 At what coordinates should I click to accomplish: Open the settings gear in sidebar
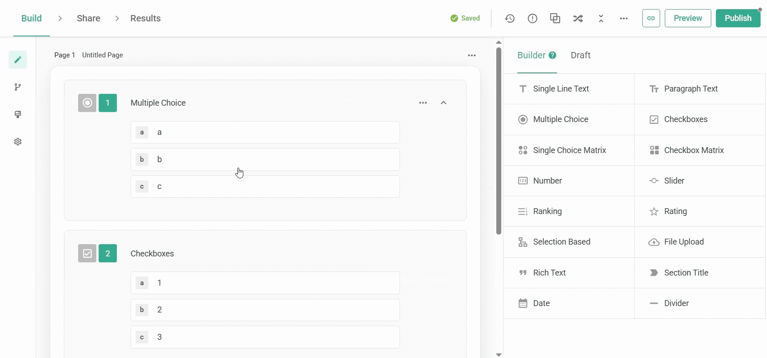(18, 142)
